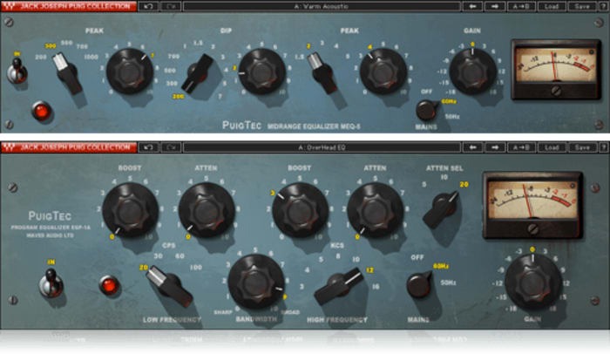Click the ATTEN SEL selector switch
610x354 pixels.
pos(443,208)
